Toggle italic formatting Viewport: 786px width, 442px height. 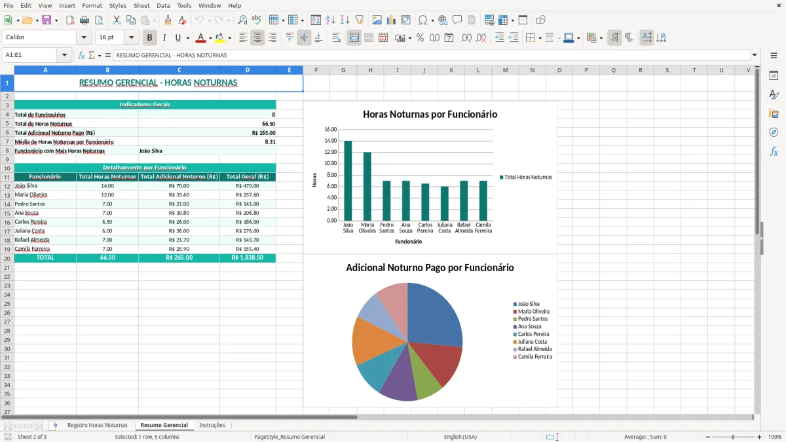point(164,38)
